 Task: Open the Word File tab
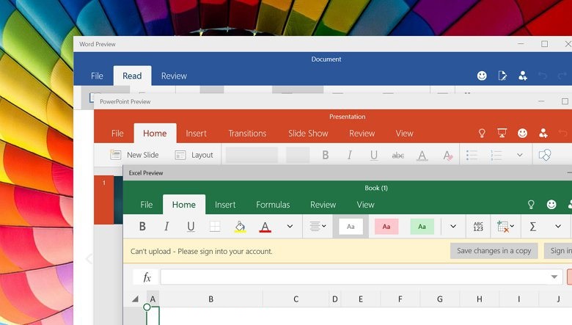(97, 76)
